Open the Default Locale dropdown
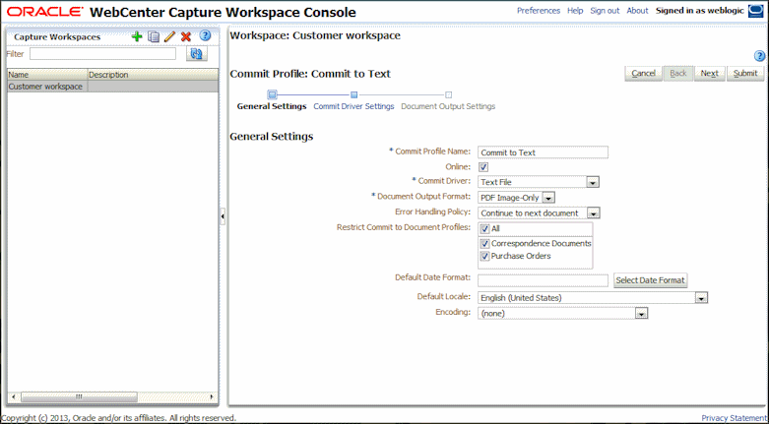Screen dimensions: 769x424 click(x=702, y=297)
